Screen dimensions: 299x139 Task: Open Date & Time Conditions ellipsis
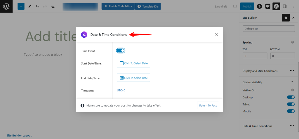(292, 126)
